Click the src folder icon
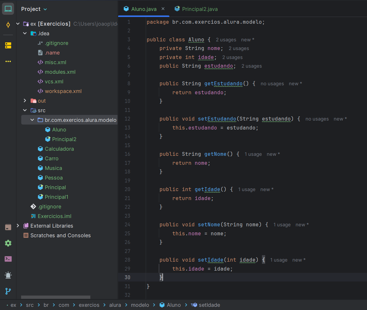The image size is (367, 310). (34, 110)
